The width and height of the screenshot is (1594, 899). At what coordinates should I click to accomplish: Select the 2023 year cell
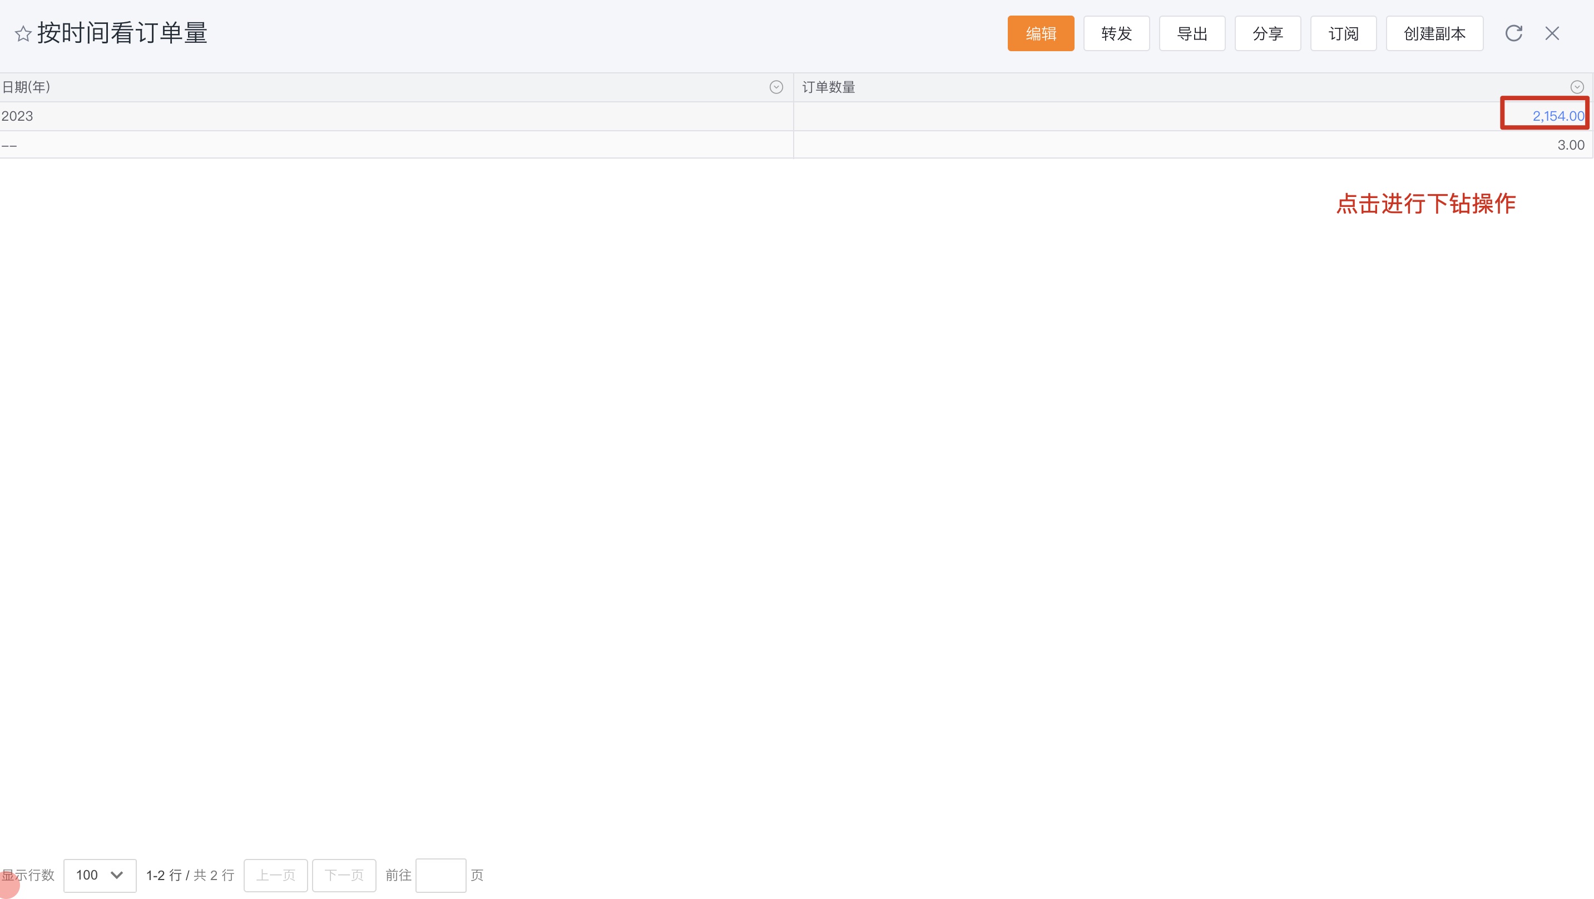tap(397, 116)
